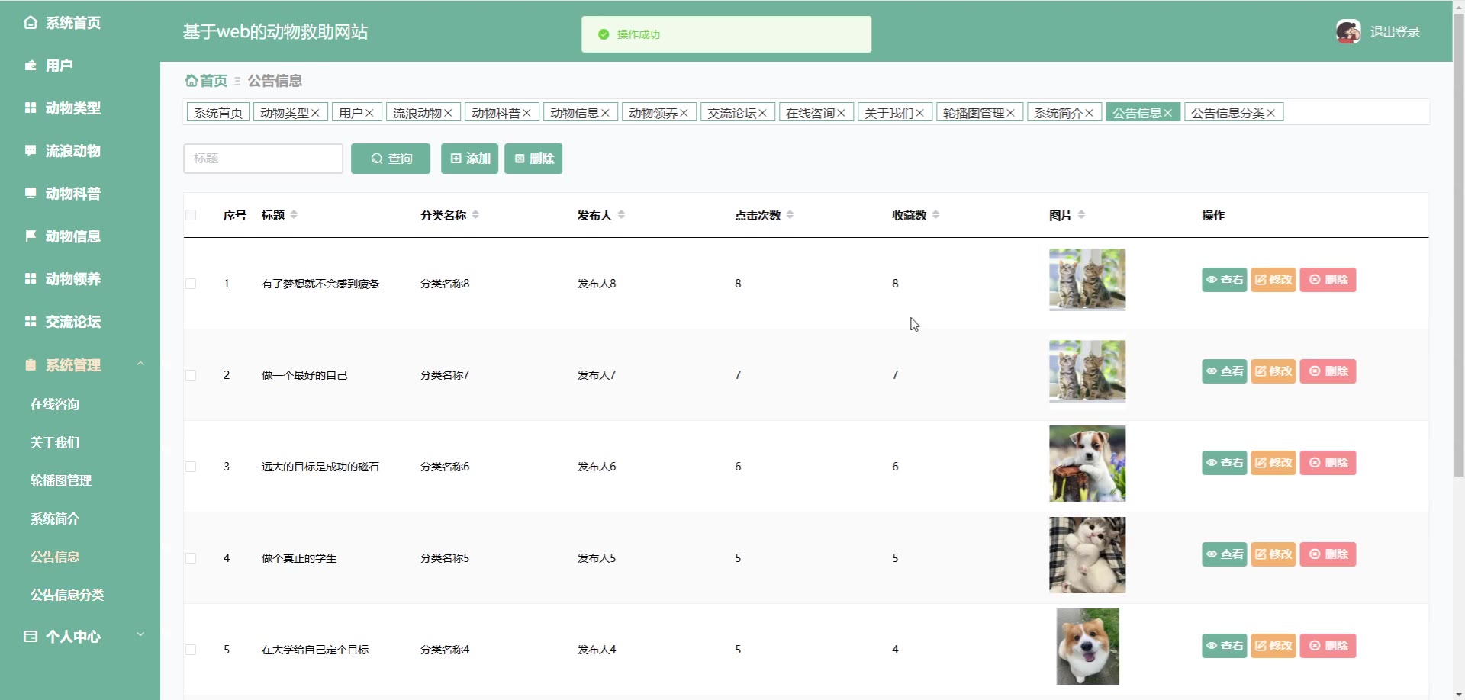Tick the checkbox for row 1
The height and width of the screenshot is (700, 1465).
tap(191, 284)
